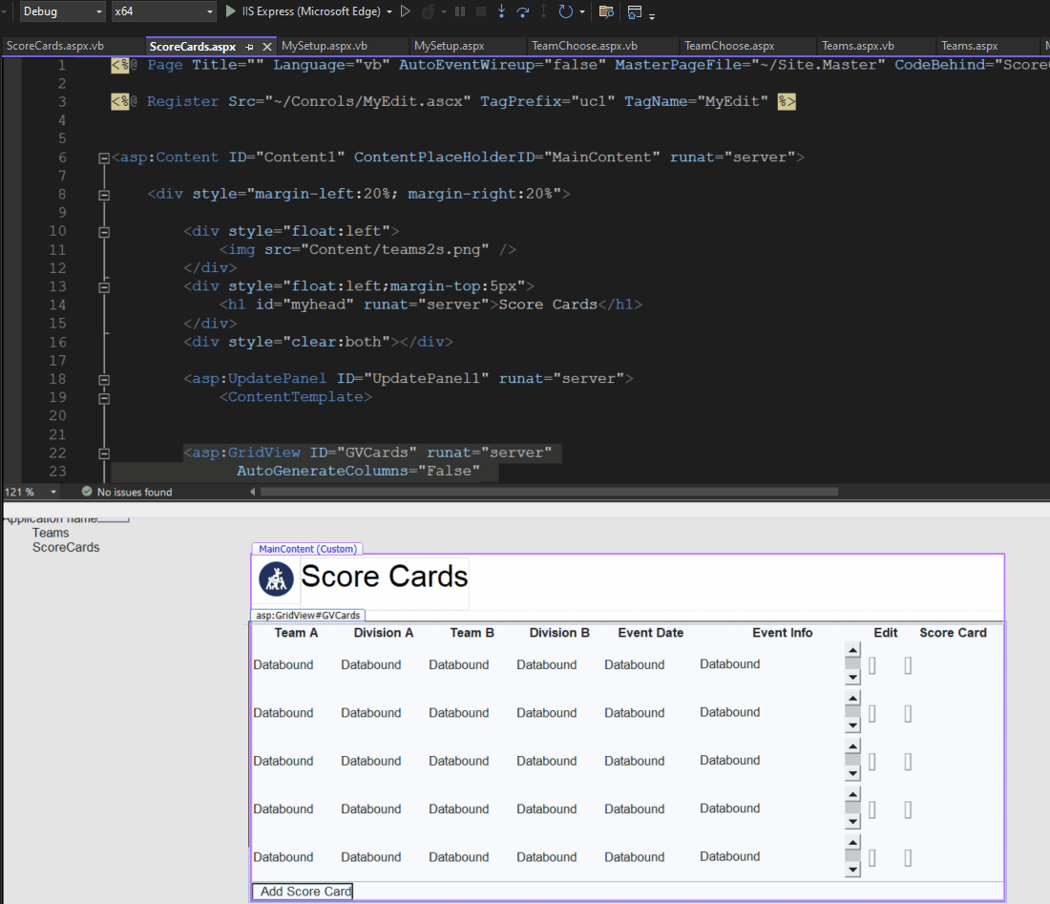Pin the ScoreCards.aspx tab

(x=249, y=46)
